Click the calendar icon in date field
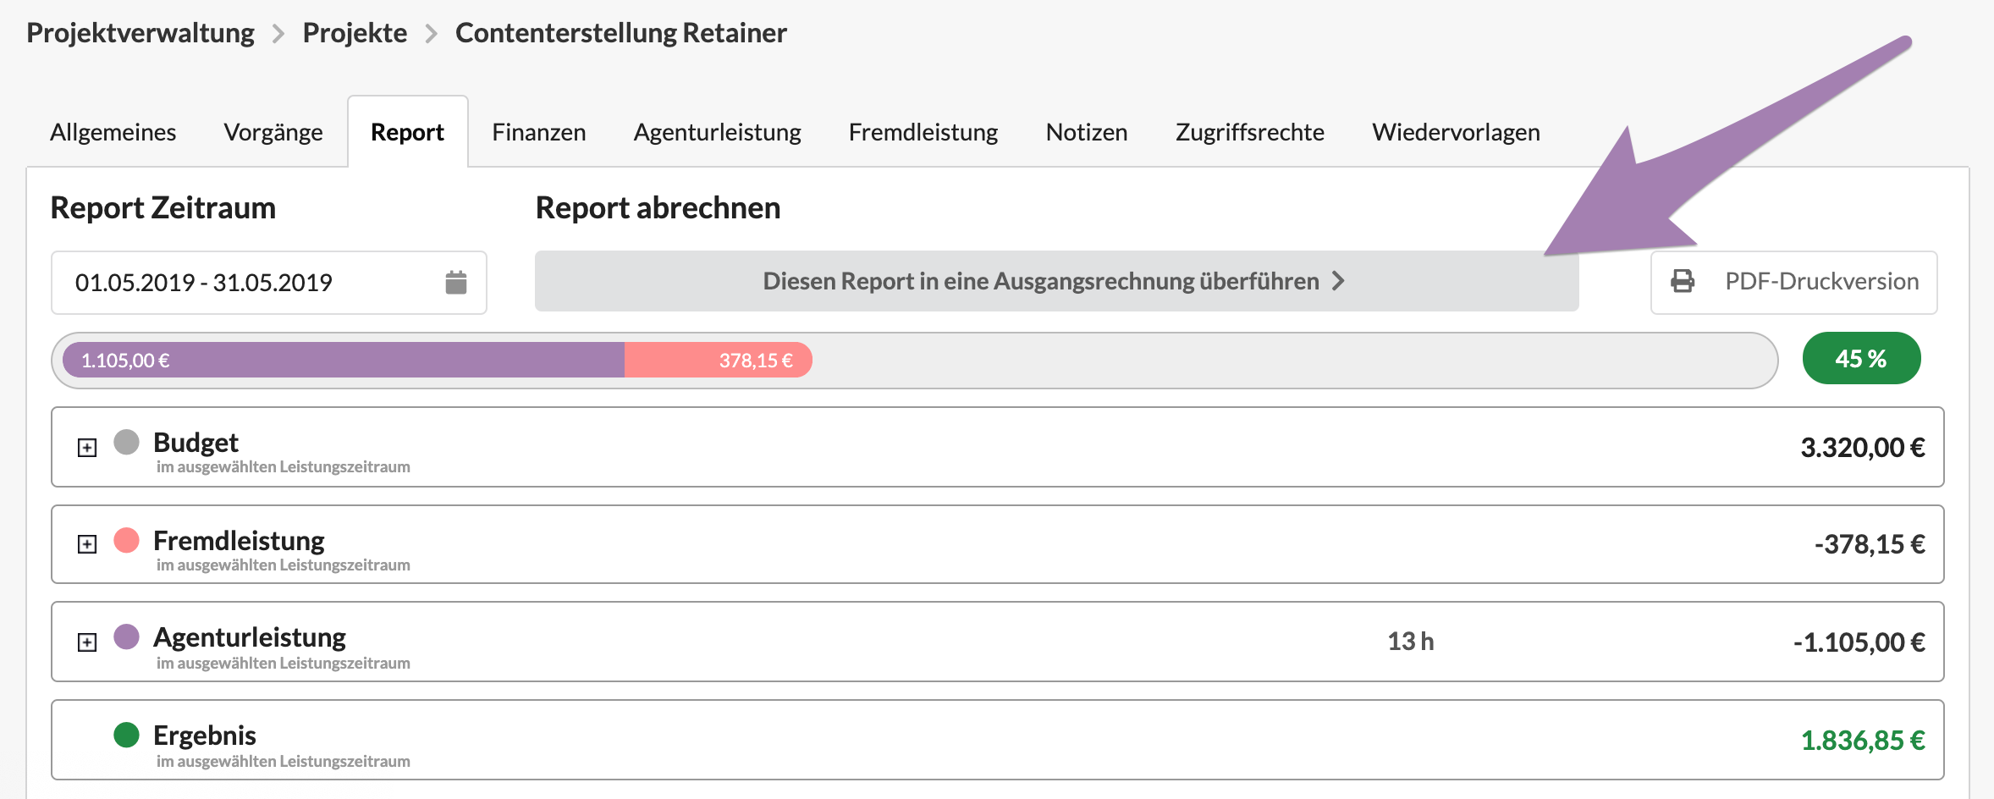Screen dimensions: 1994x799 pos(455,282)
